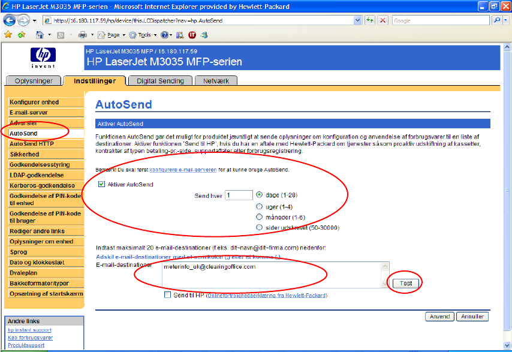The height and width of the screenshot is (352, 512).
Task: Enable the Send til HP checkbox
Action: coord(168,295)
